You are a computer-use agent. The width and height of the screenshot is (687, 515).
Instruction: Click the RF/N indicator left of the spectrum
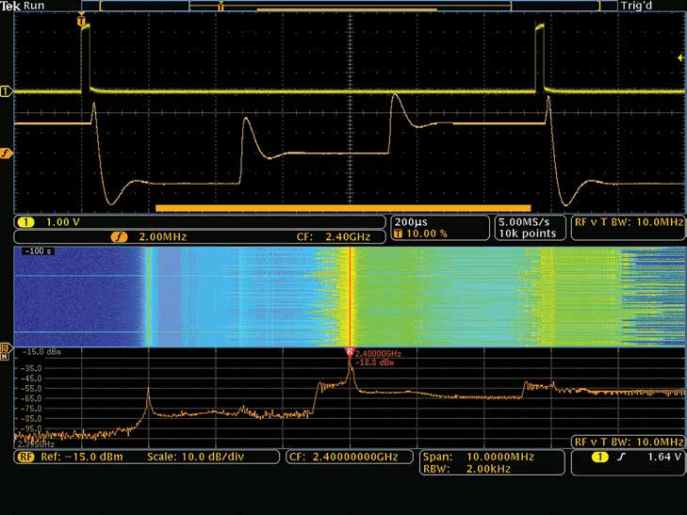click(6, 349)
